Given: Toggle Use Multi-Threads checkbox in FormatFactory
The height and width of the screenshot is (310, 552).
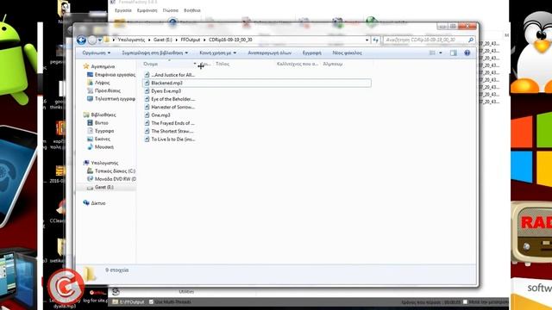Looking at the screenshot, I should pyautogui.click(x=152, y=302).
